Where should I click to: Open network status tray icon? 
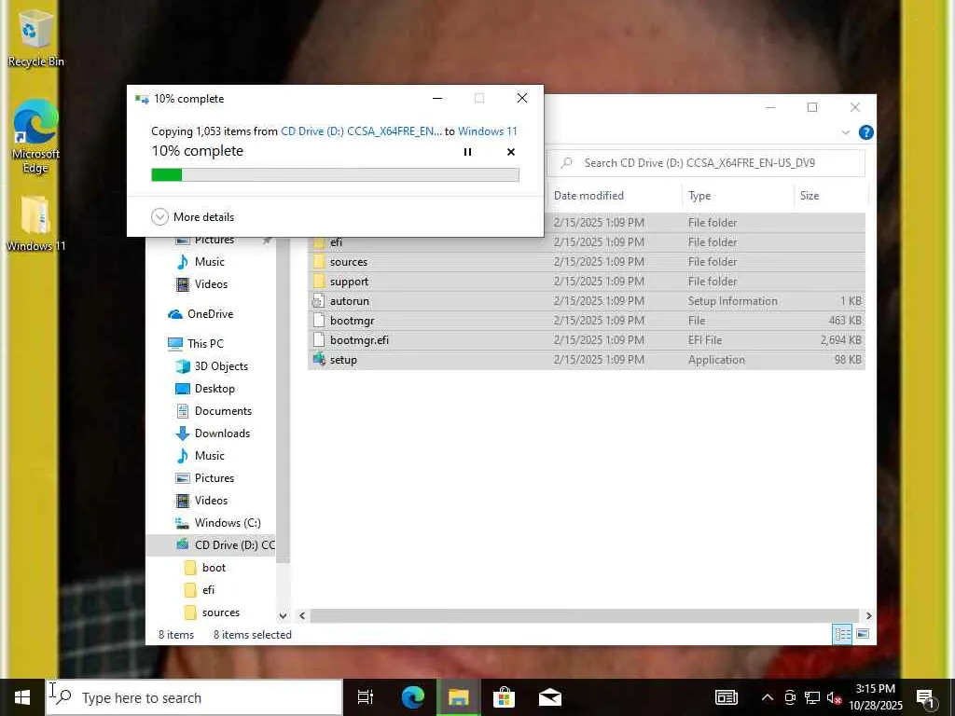point(812,697)
